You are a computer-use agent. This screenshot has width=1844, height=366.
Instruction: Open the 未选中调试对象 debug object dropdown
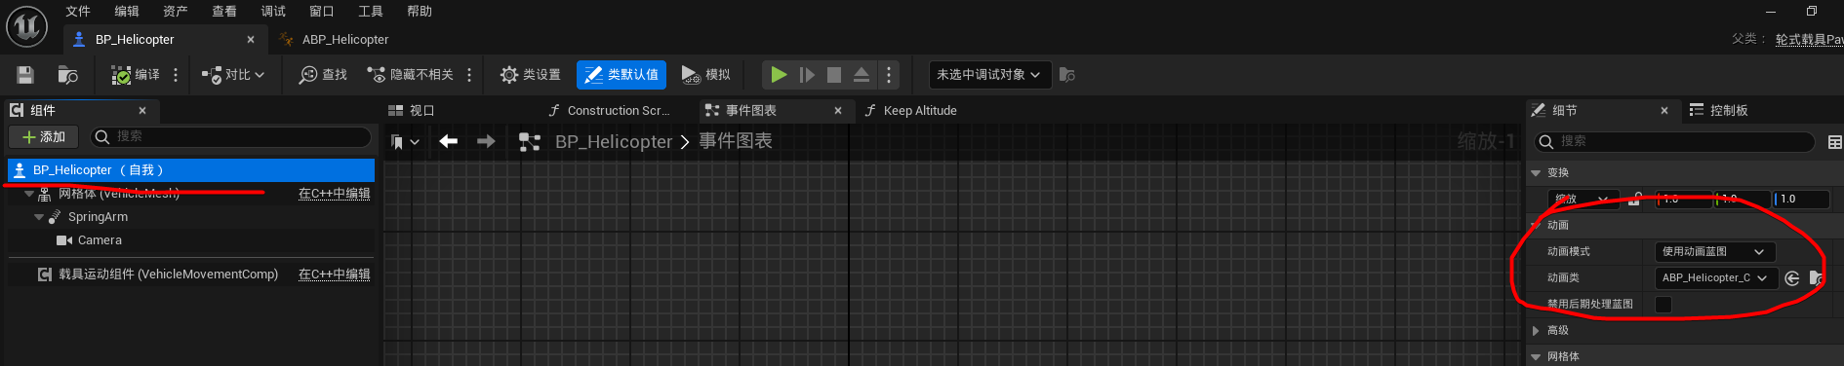(989, 75)
